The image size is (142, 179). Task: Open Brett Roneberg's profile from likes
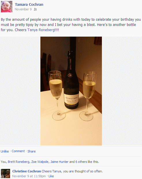18,162
